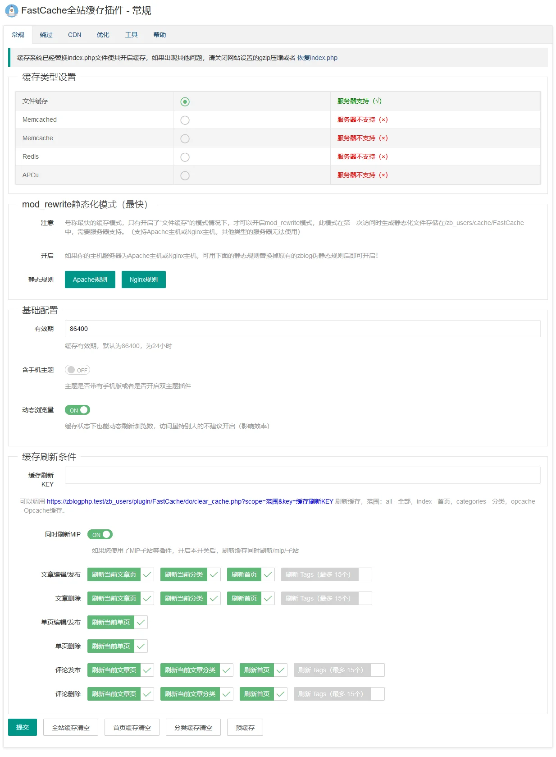Toggle 刷新当前文章页 for 评论发布

coord(121,670)
